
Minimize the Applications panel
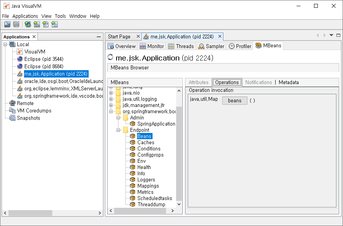(99, 37)
